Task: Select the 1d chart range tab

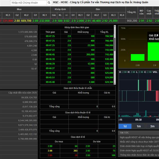Action: click(x=125, y=126)
